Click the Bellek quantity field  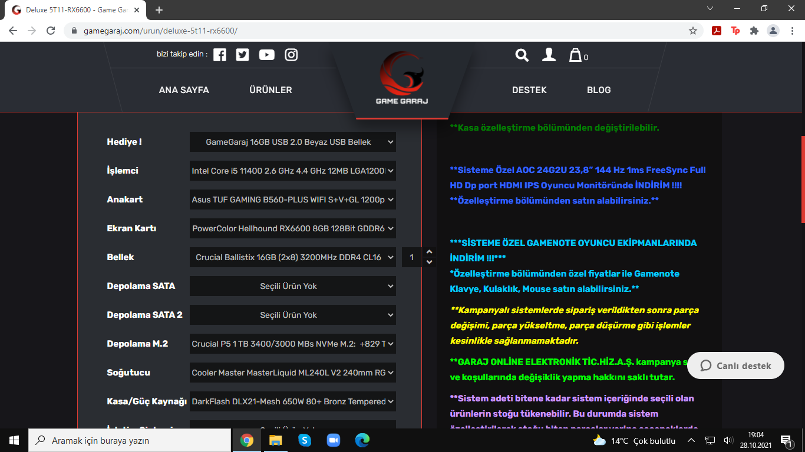point(412,257)
